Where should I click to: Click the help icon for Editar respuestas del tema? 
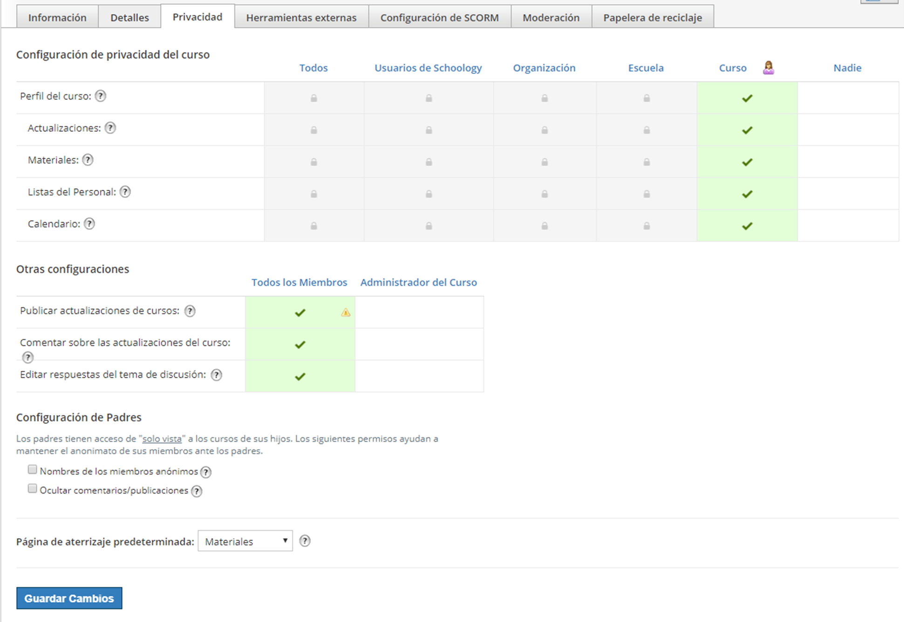click(x=216, y=375)
